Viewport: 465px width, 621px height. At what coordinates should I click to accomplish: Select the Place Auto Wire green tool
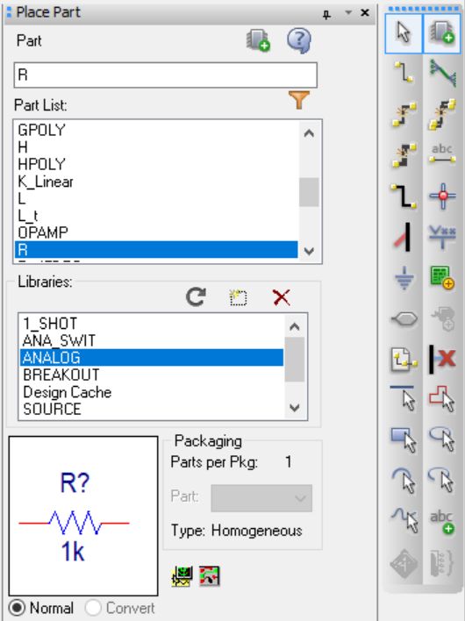coord(442,73)
